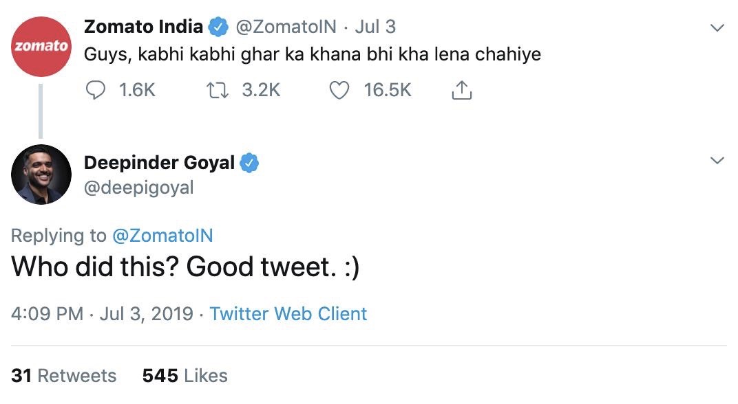738x404 pixels.
Task: Like the Zomato India tweet
Action: point(339,90)
